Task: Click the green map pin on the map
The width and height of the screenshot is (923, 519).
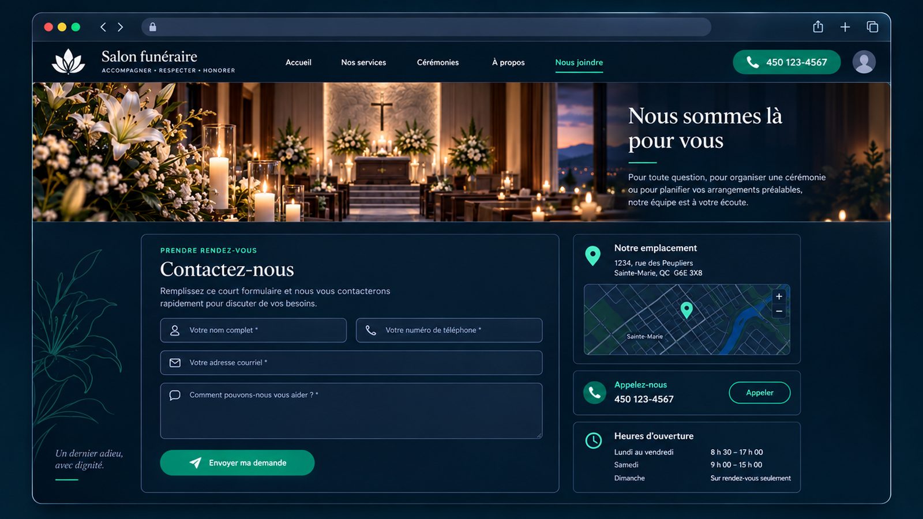Action: point(686,310)
